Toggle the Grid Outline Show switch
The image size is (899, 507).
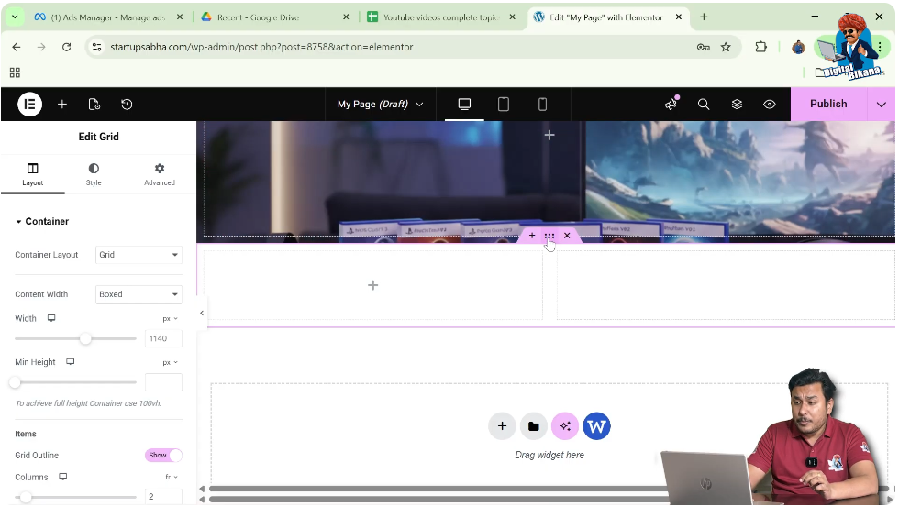163,456
